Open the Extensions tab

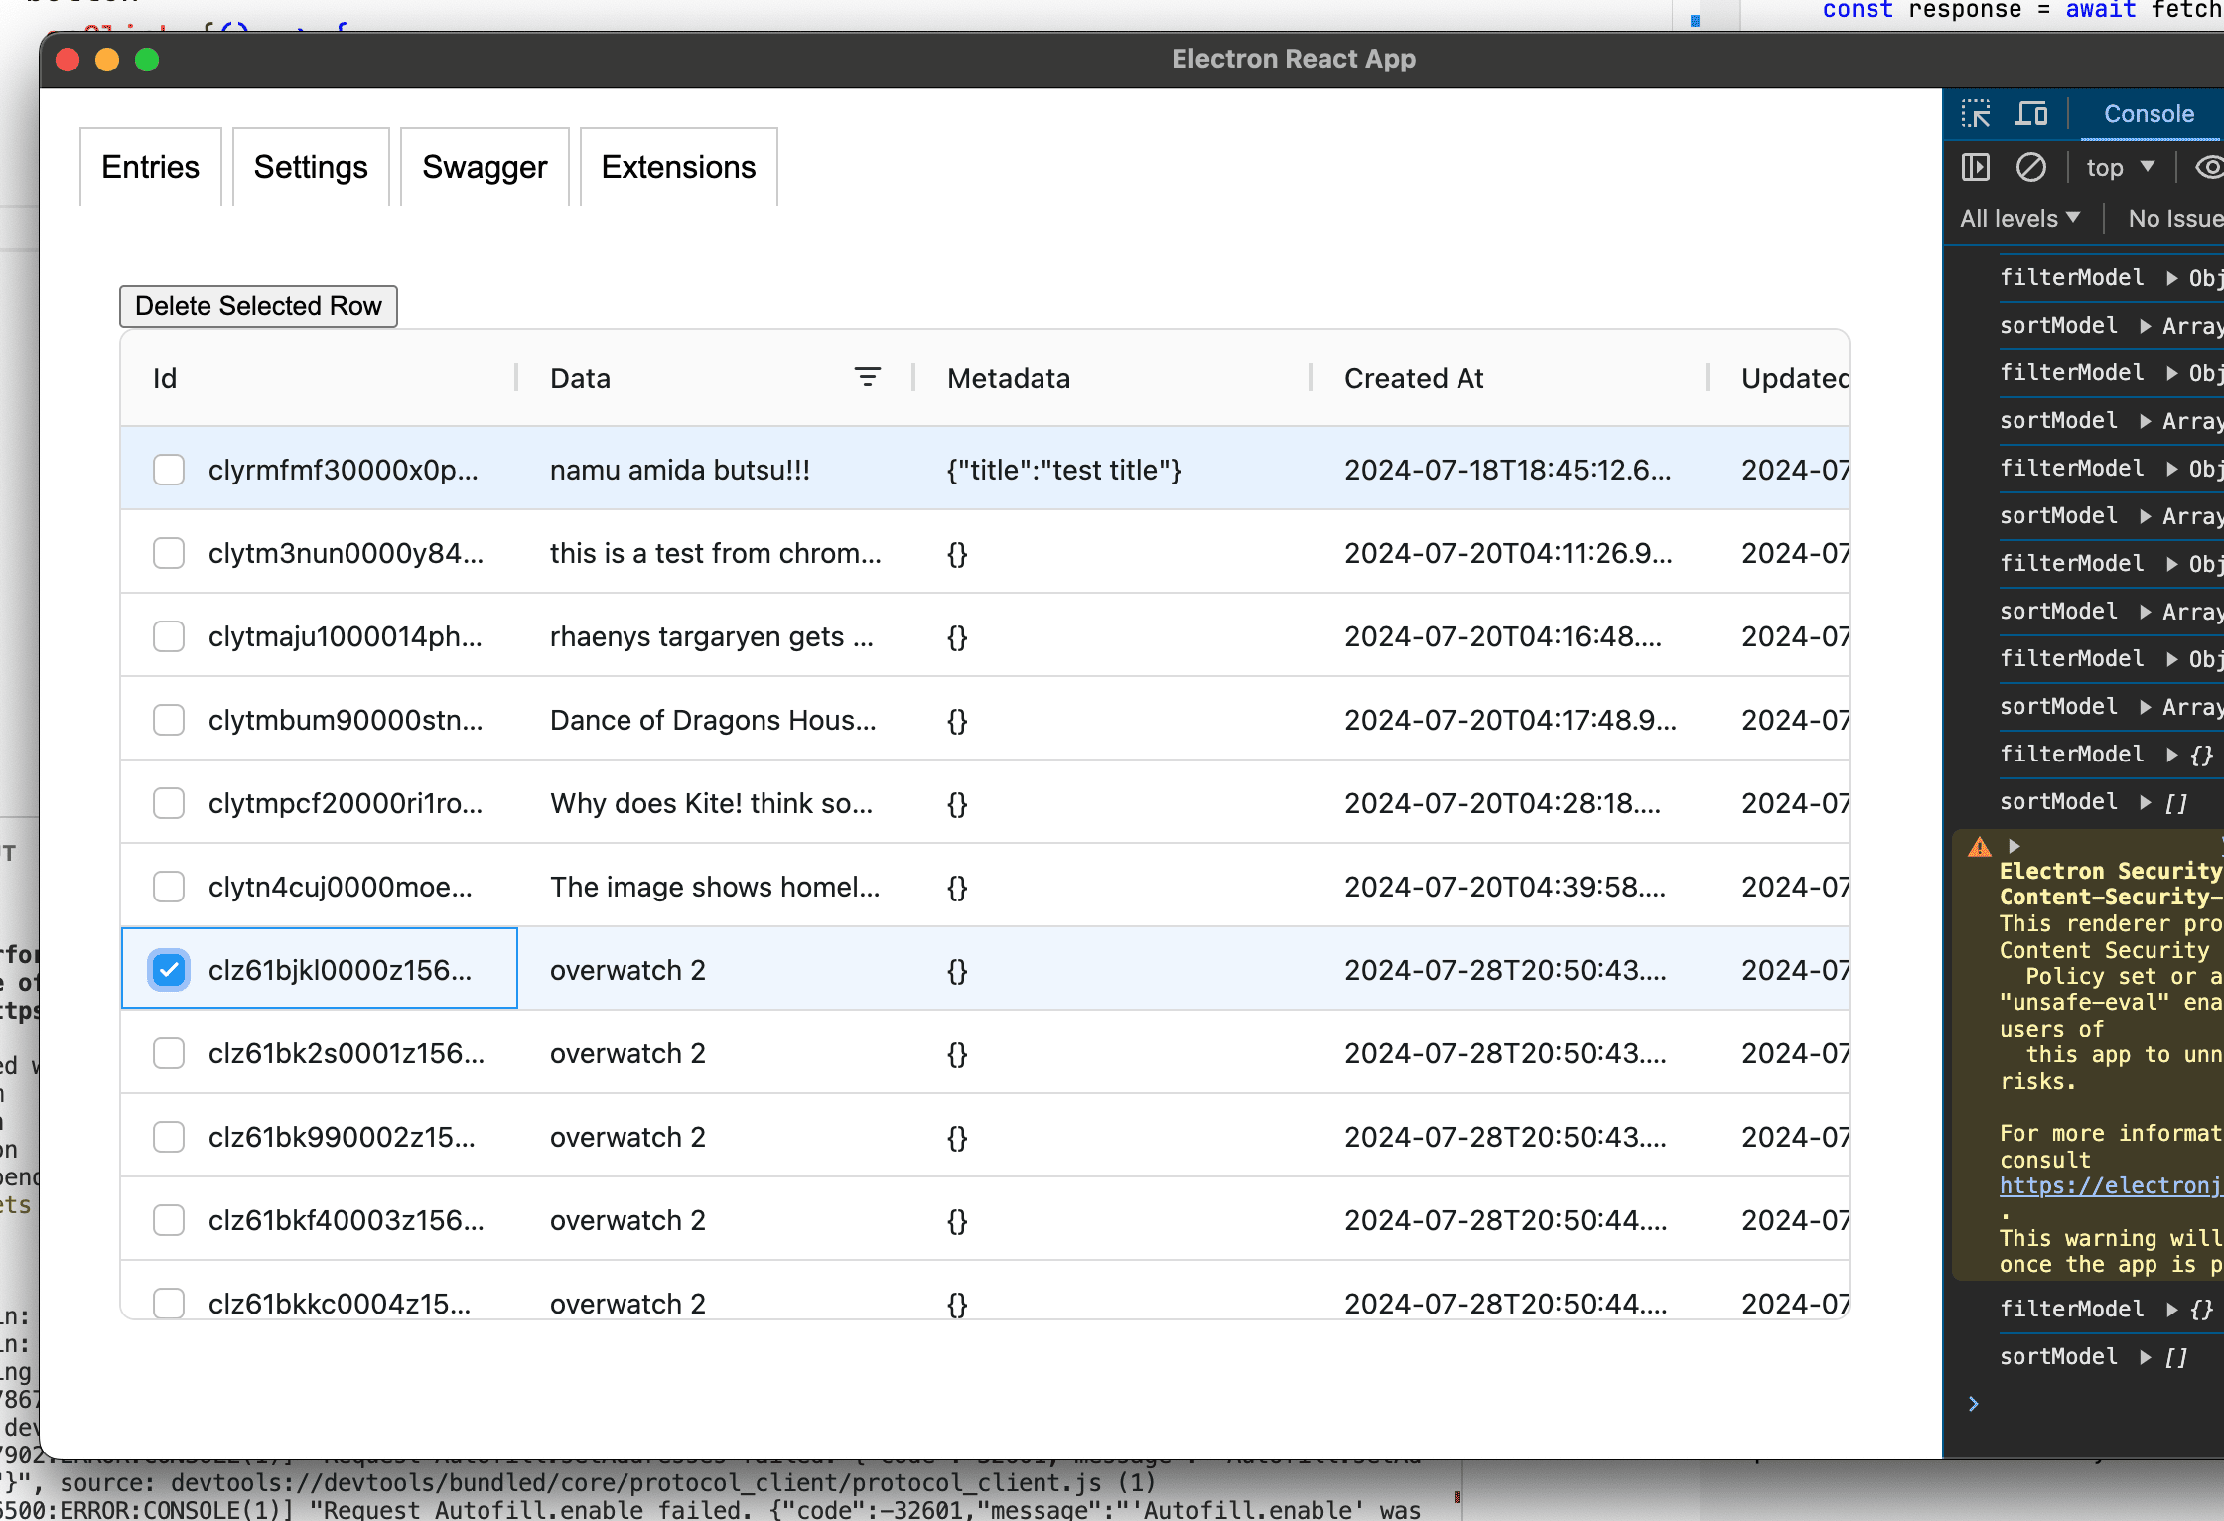click(x=678, y=167)
